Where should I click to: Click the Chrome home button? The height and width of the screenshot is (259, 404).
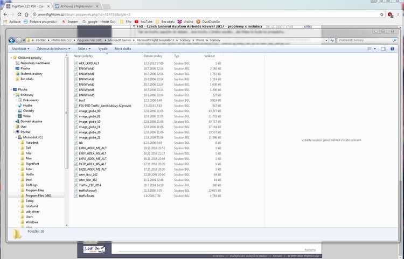(26, 15)
